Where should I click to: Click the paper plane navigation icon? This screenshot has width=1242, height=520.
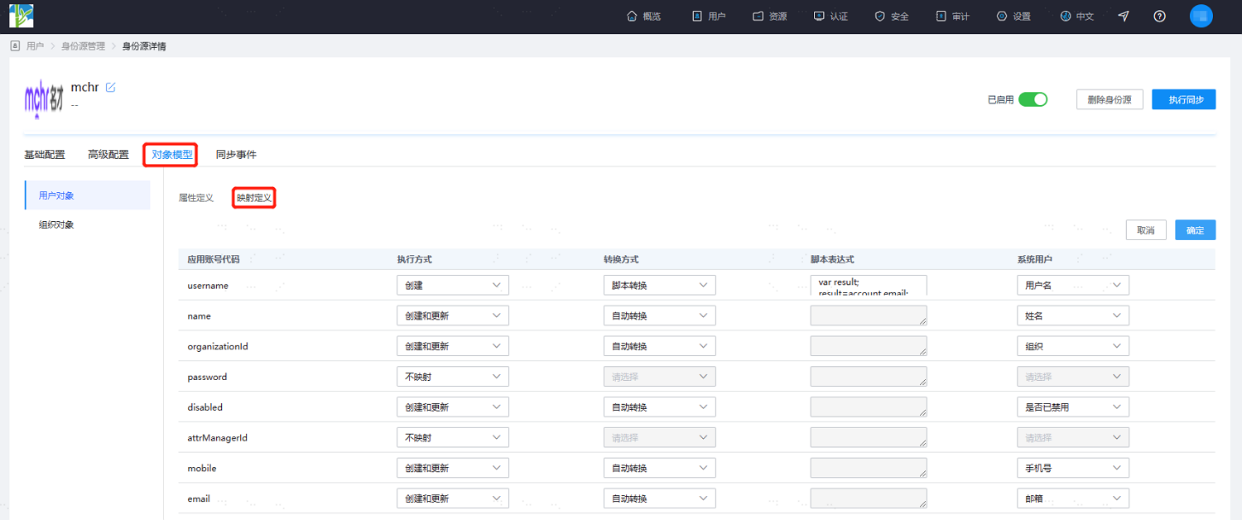pos(1124,17)
